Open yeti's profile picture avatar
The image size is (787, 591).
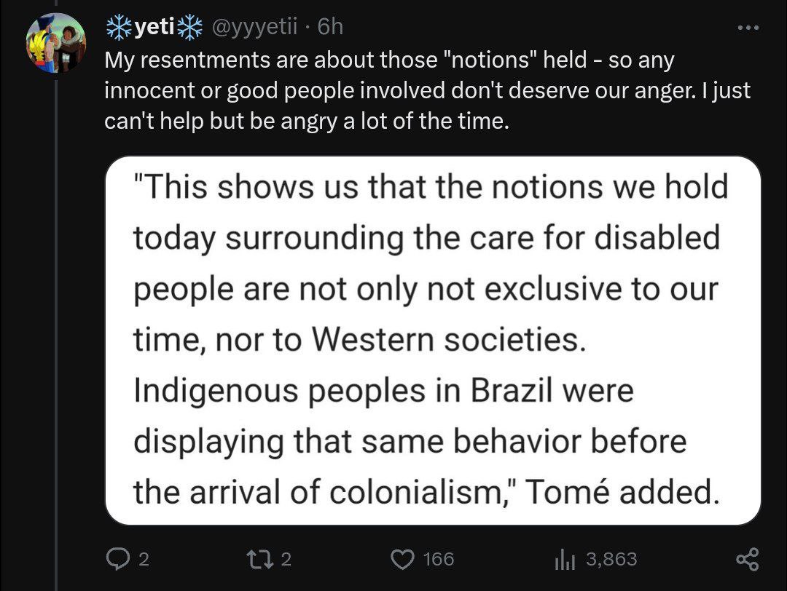tap(55, 43)
